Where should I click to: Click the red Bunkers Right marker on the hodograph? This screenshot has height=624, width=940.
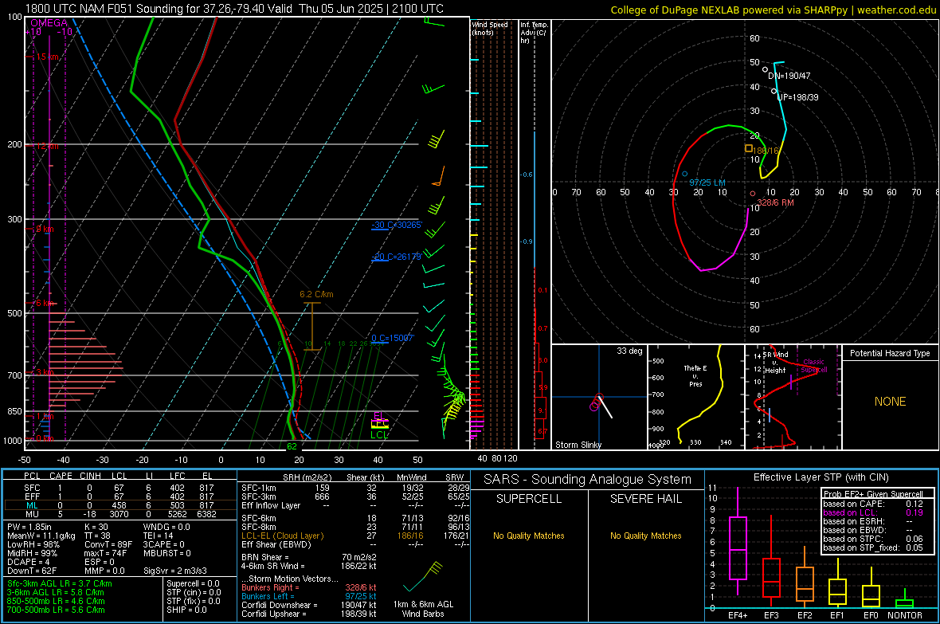click(752, 194)
